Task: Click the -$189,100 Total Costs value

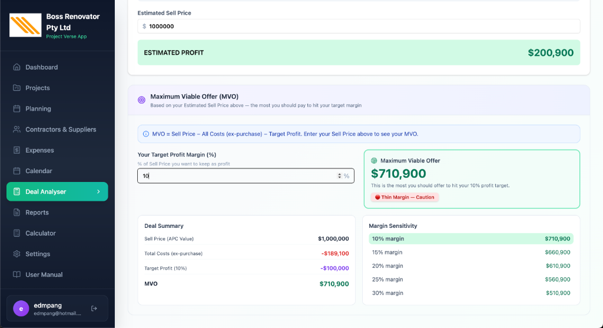Action: [335, 253]
